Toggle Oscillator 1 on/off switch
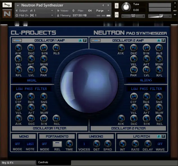Viewport: 178px width, 166px height. click(x=17, y=41)
